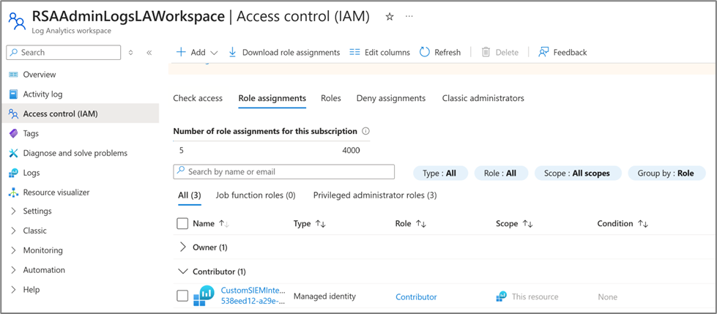Open the Activity log from sidebar
Viewport: 717px width, 314px height.
click(42, 94)
